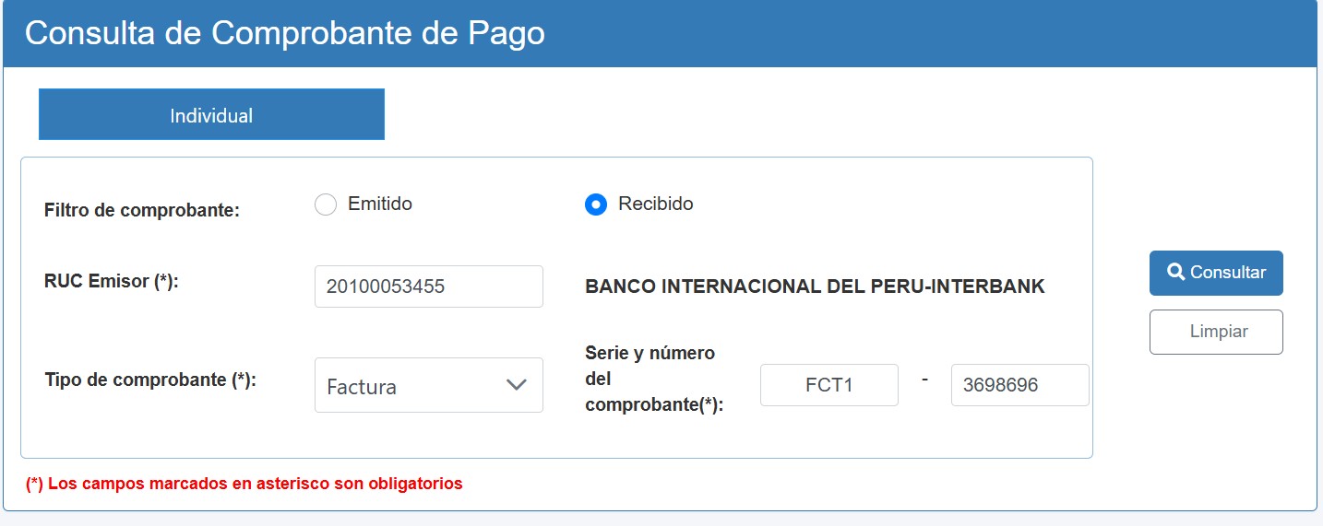Click the BANCO INTERNACIONAL DEL PERU-INTERBANK name
Image resolution: width=1323 pixels, height=526 pixels.
tap(815, 286)
